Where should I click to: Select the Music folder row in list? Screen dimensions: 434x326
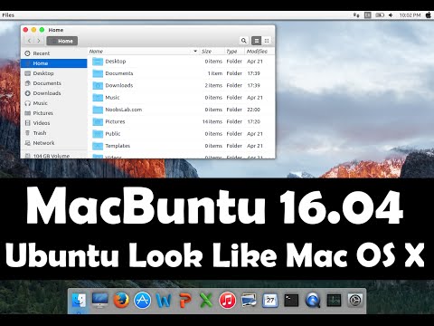(x=181, y=98)
